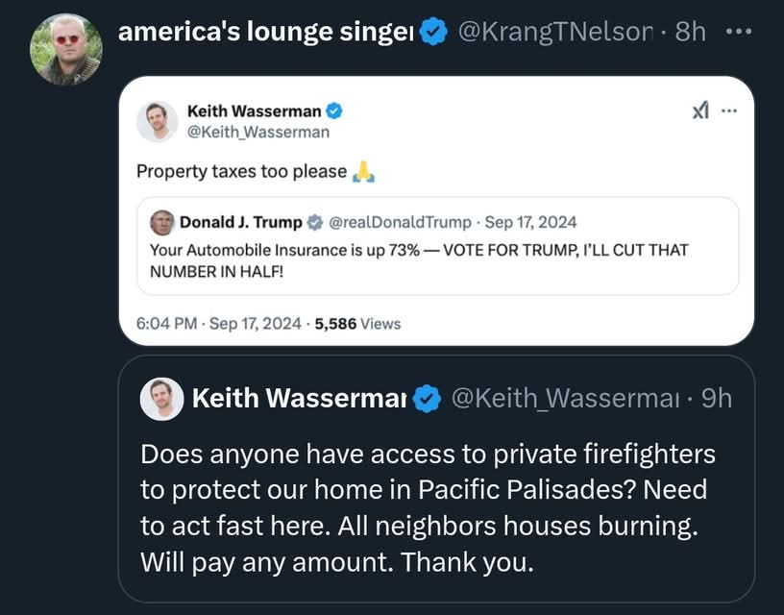Click the 8h timestamp
The width and height of the screenshot is (784, 615).
(x=690, y=32)
